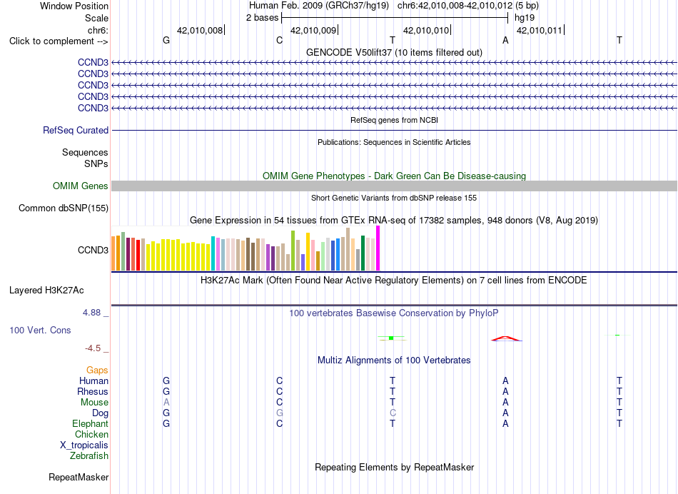Click the 'Dog' species label
The image size is (678, 494).
click(x=101, y=413)
